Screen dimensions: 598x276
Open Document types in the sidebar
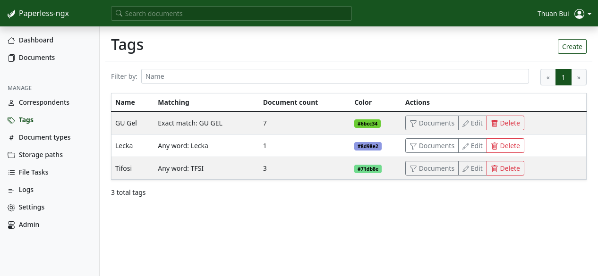44,137
